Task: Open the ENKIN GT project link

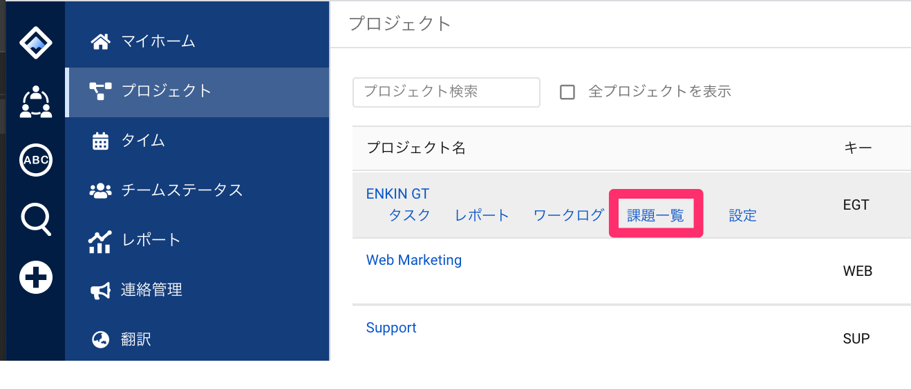Action: click(x=397, y=194)
